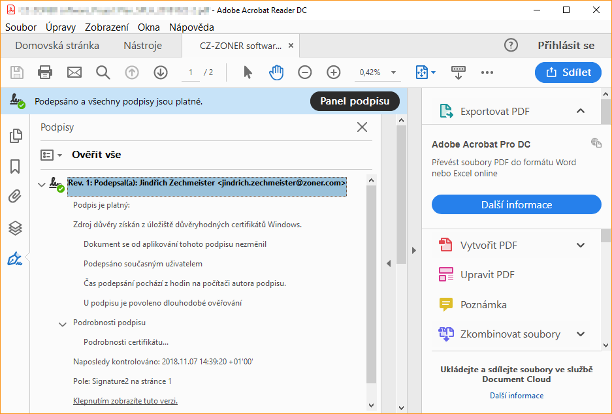
Task: Collapse the Rev. 1 signature entry
Action: click(42, 184)
